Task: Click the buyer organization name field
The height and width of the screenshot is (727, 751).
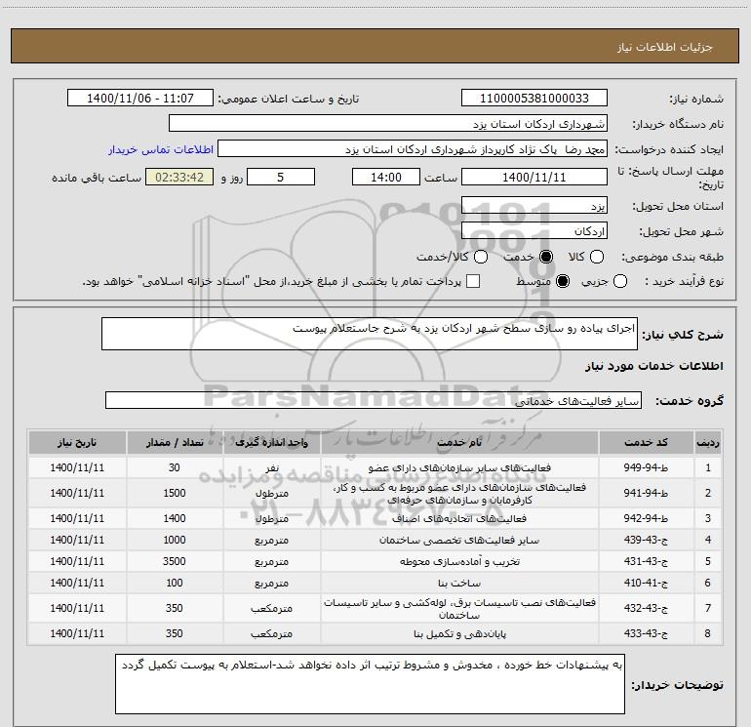Action: click(388, 124)
